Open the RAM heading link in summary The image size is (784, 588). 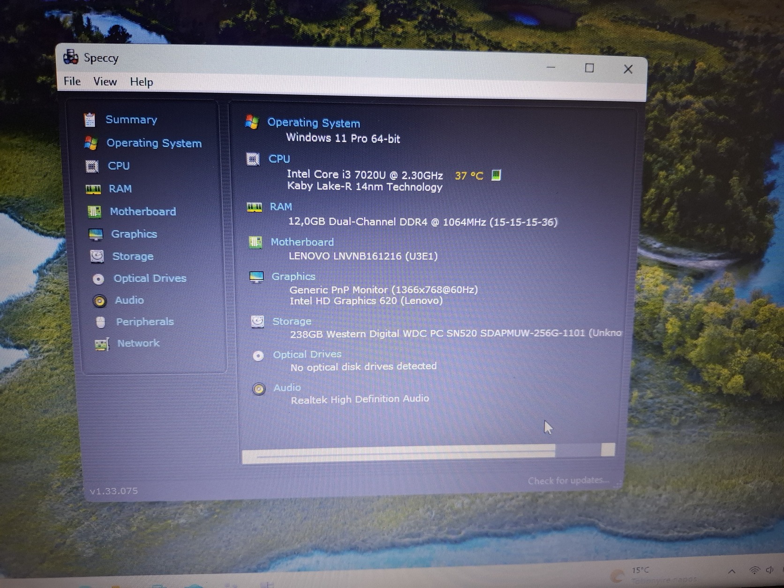pos(281,207)
